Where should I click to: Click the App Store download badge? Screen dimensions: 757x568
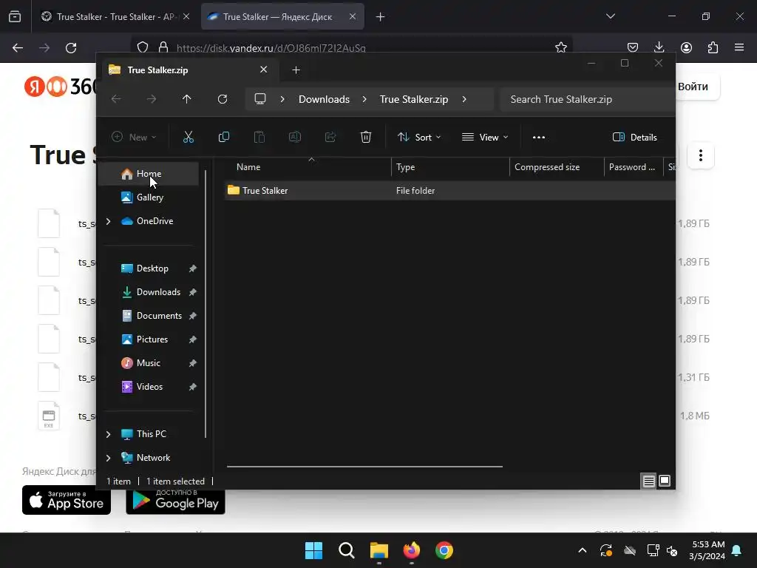point(67,500)
